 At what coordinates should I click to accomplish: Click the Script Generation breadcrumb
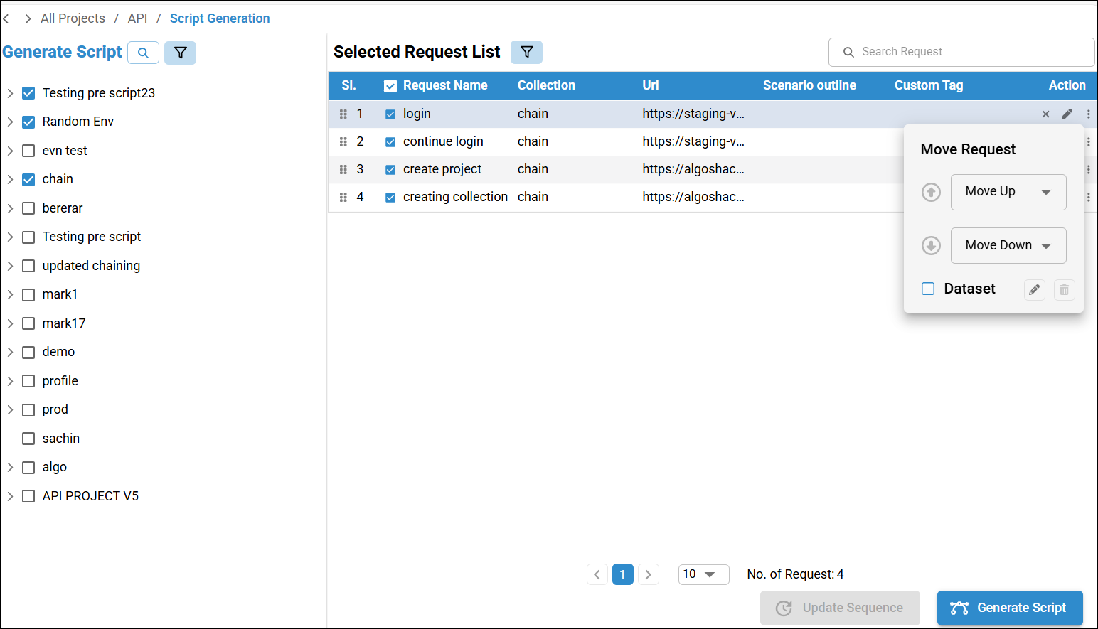click(x=220, y=18)
